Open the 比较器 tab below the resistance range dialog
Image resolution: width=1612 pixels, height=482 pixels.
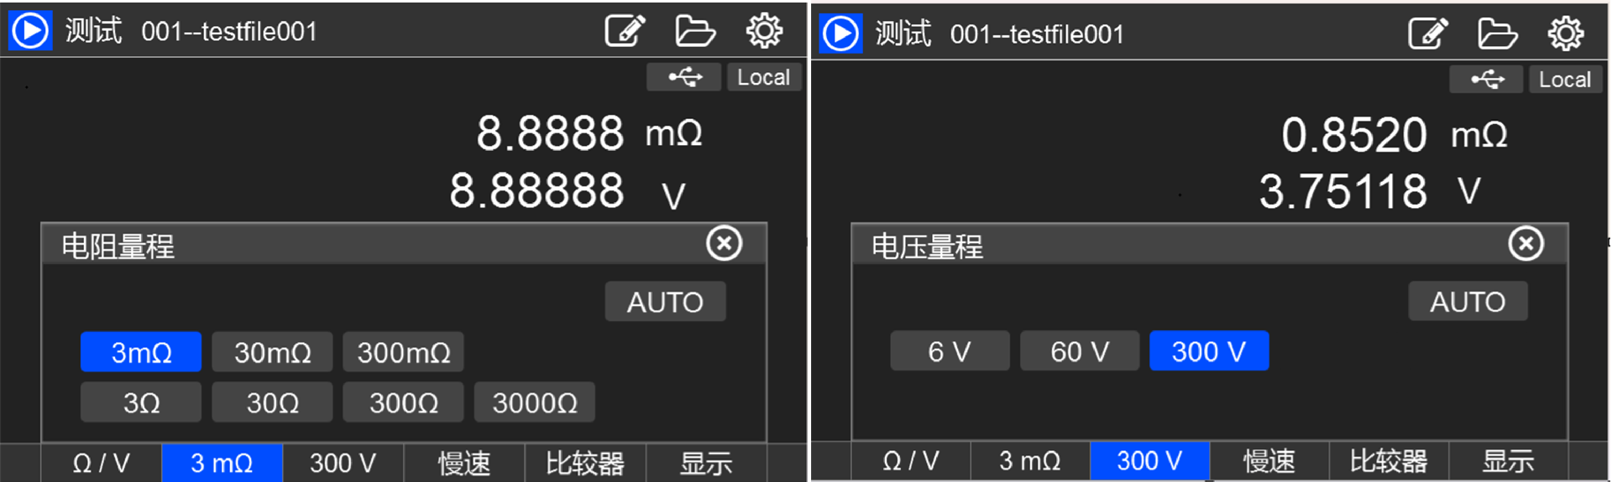tap(585, 463)
